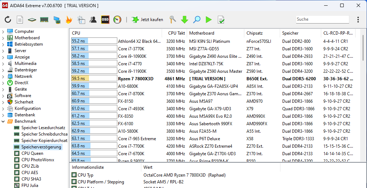Click the 59.5 ns latency bar
The width and height of the screenshot is (367, 188).
94,79
